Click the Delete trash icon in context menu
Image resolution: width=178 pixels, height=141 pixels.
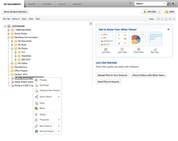point(36,115)
